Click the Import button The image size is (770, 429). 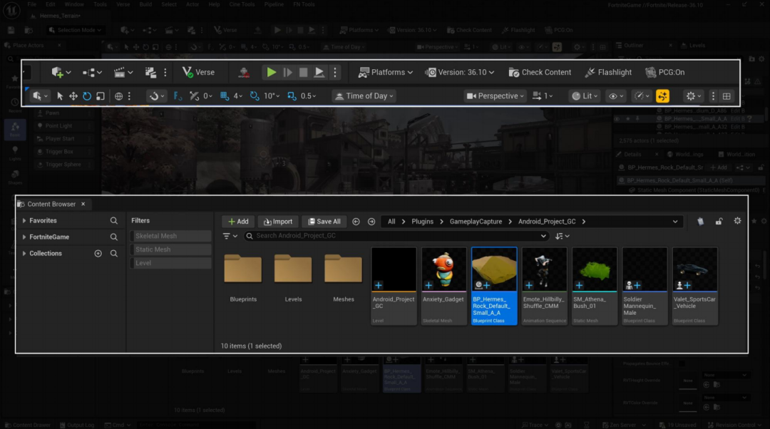[x=278, y=222]
